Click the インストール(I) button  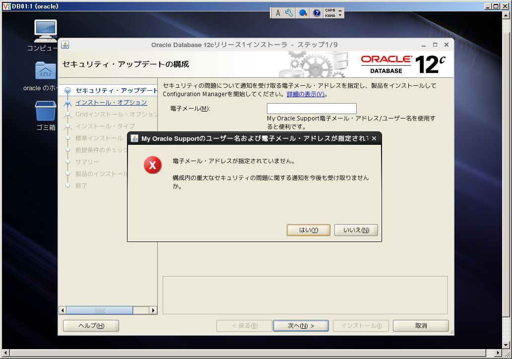tap(361, 326)
